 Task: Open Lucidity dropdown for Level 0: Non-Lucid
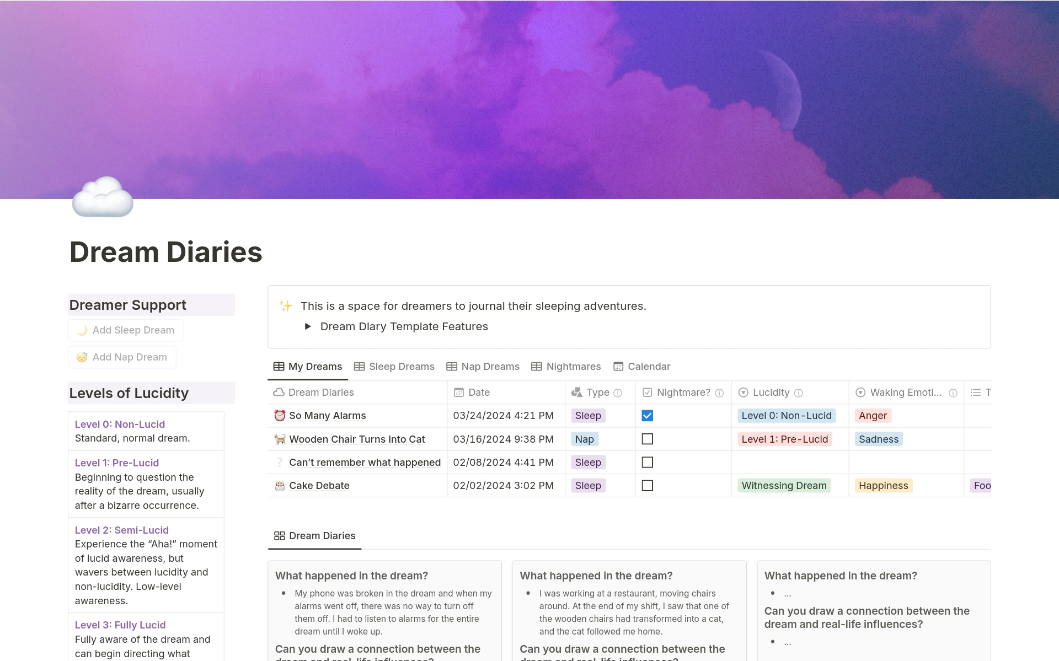786,416
